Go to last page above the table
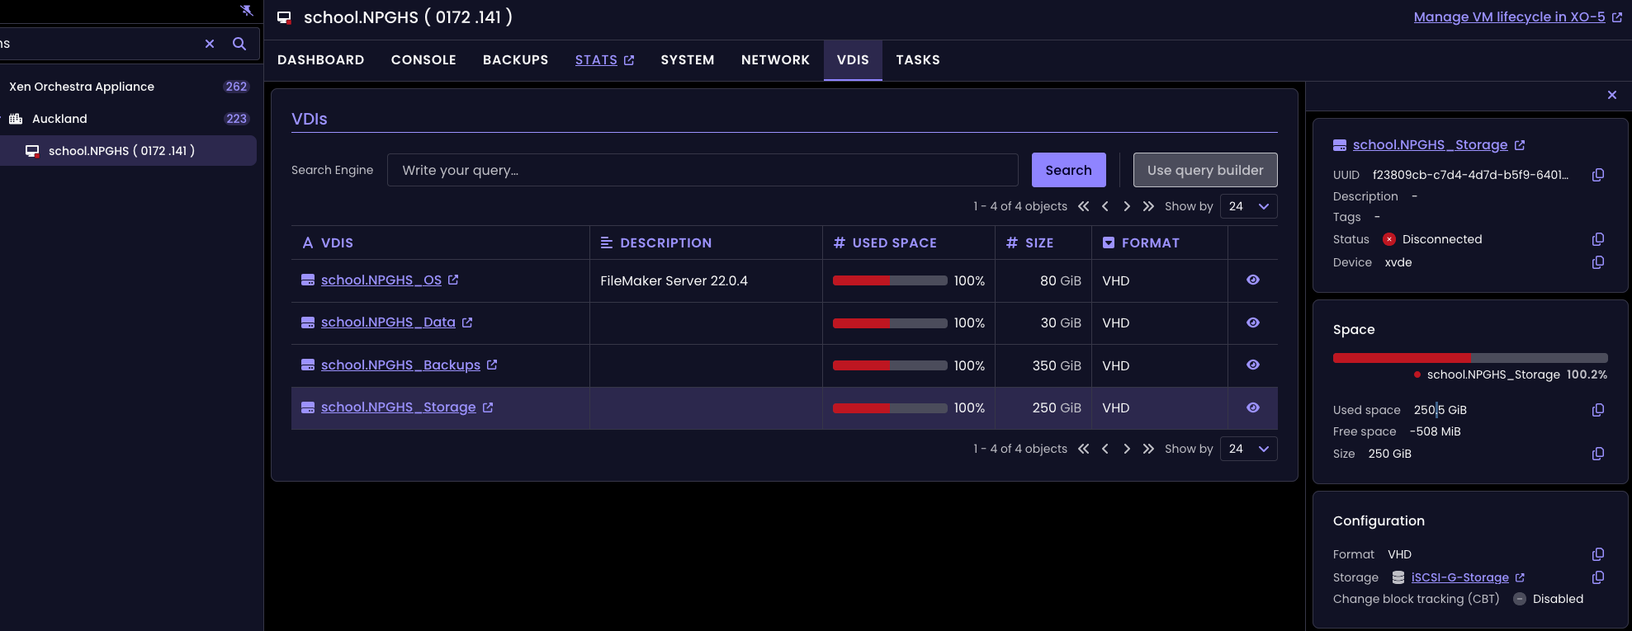 (1148, 206)
